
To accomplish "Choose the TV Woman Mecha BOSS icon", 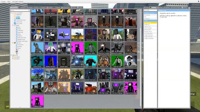I will pyautogui.click(x=131, y=88).
